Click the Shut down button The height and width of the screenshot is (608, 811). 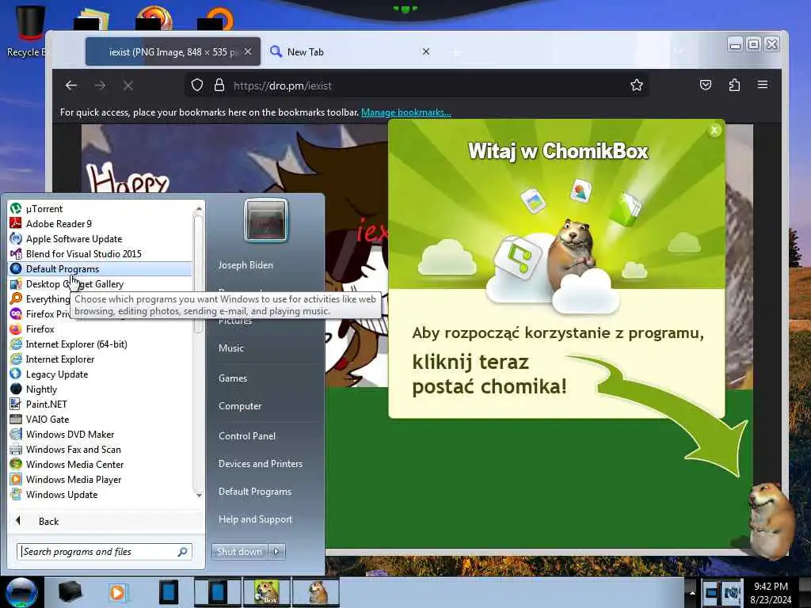click(x=239, y=552)
